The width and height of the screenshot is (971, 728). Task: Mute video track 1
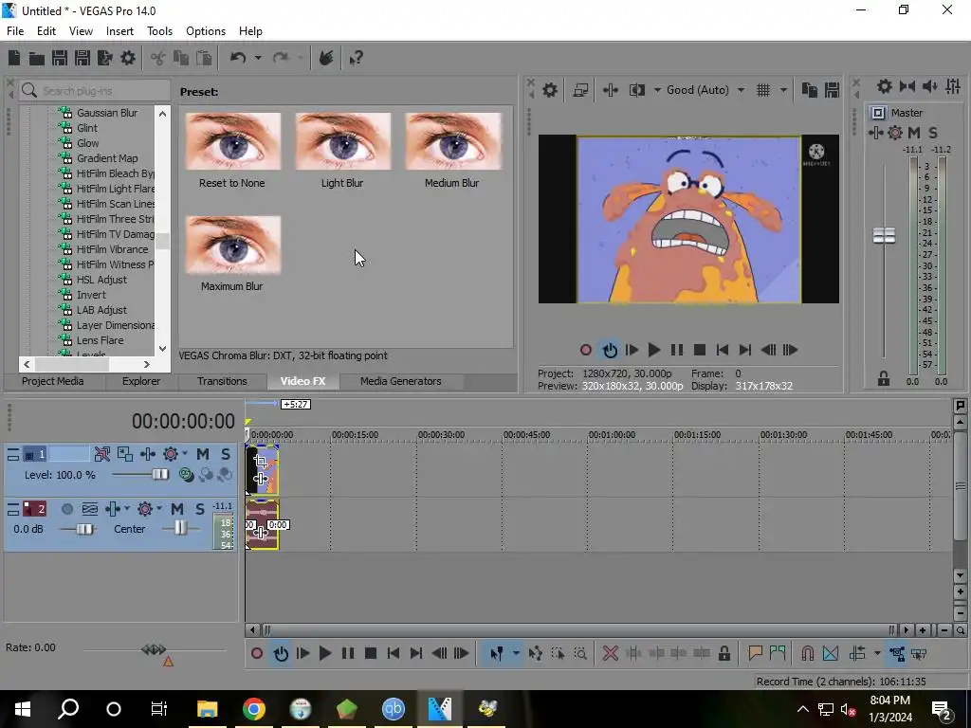tap(203, 454)
